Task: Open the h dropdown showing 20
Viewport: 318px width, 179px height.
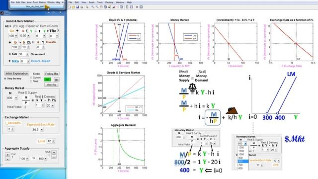Action: coord(50,105)
